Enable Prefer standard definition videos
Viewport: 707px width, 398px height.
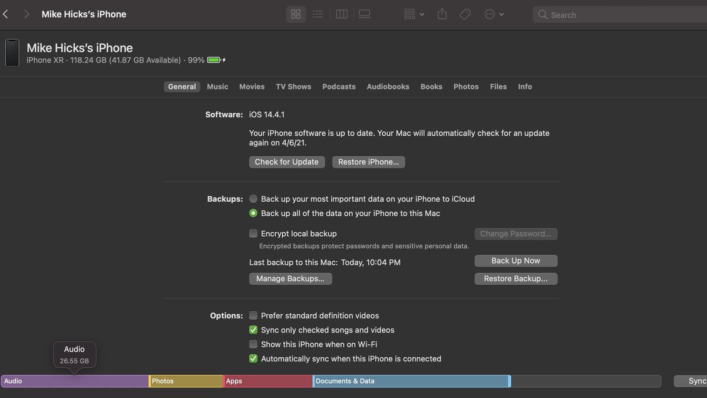pyautogui.click(x=253, y=315)
